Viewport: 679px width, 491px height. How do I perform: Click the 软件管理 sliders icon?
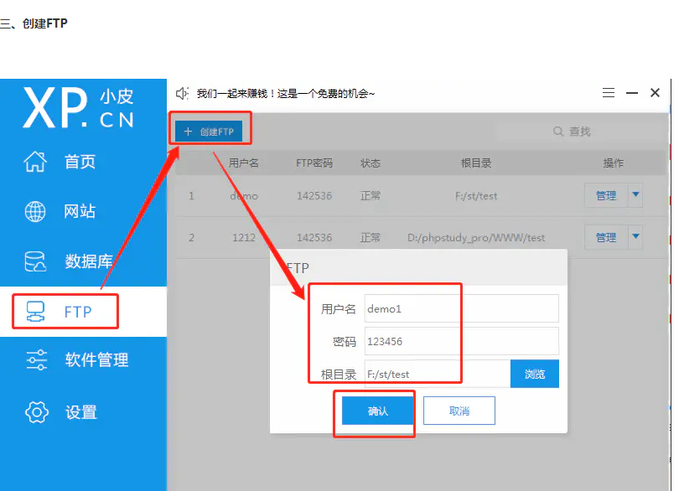[x=36, y=360]
